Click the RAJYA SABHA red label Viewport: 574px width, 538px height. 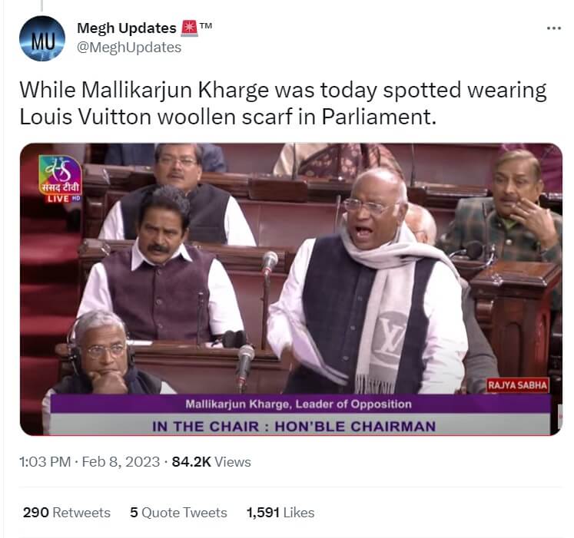click(518, 385)
